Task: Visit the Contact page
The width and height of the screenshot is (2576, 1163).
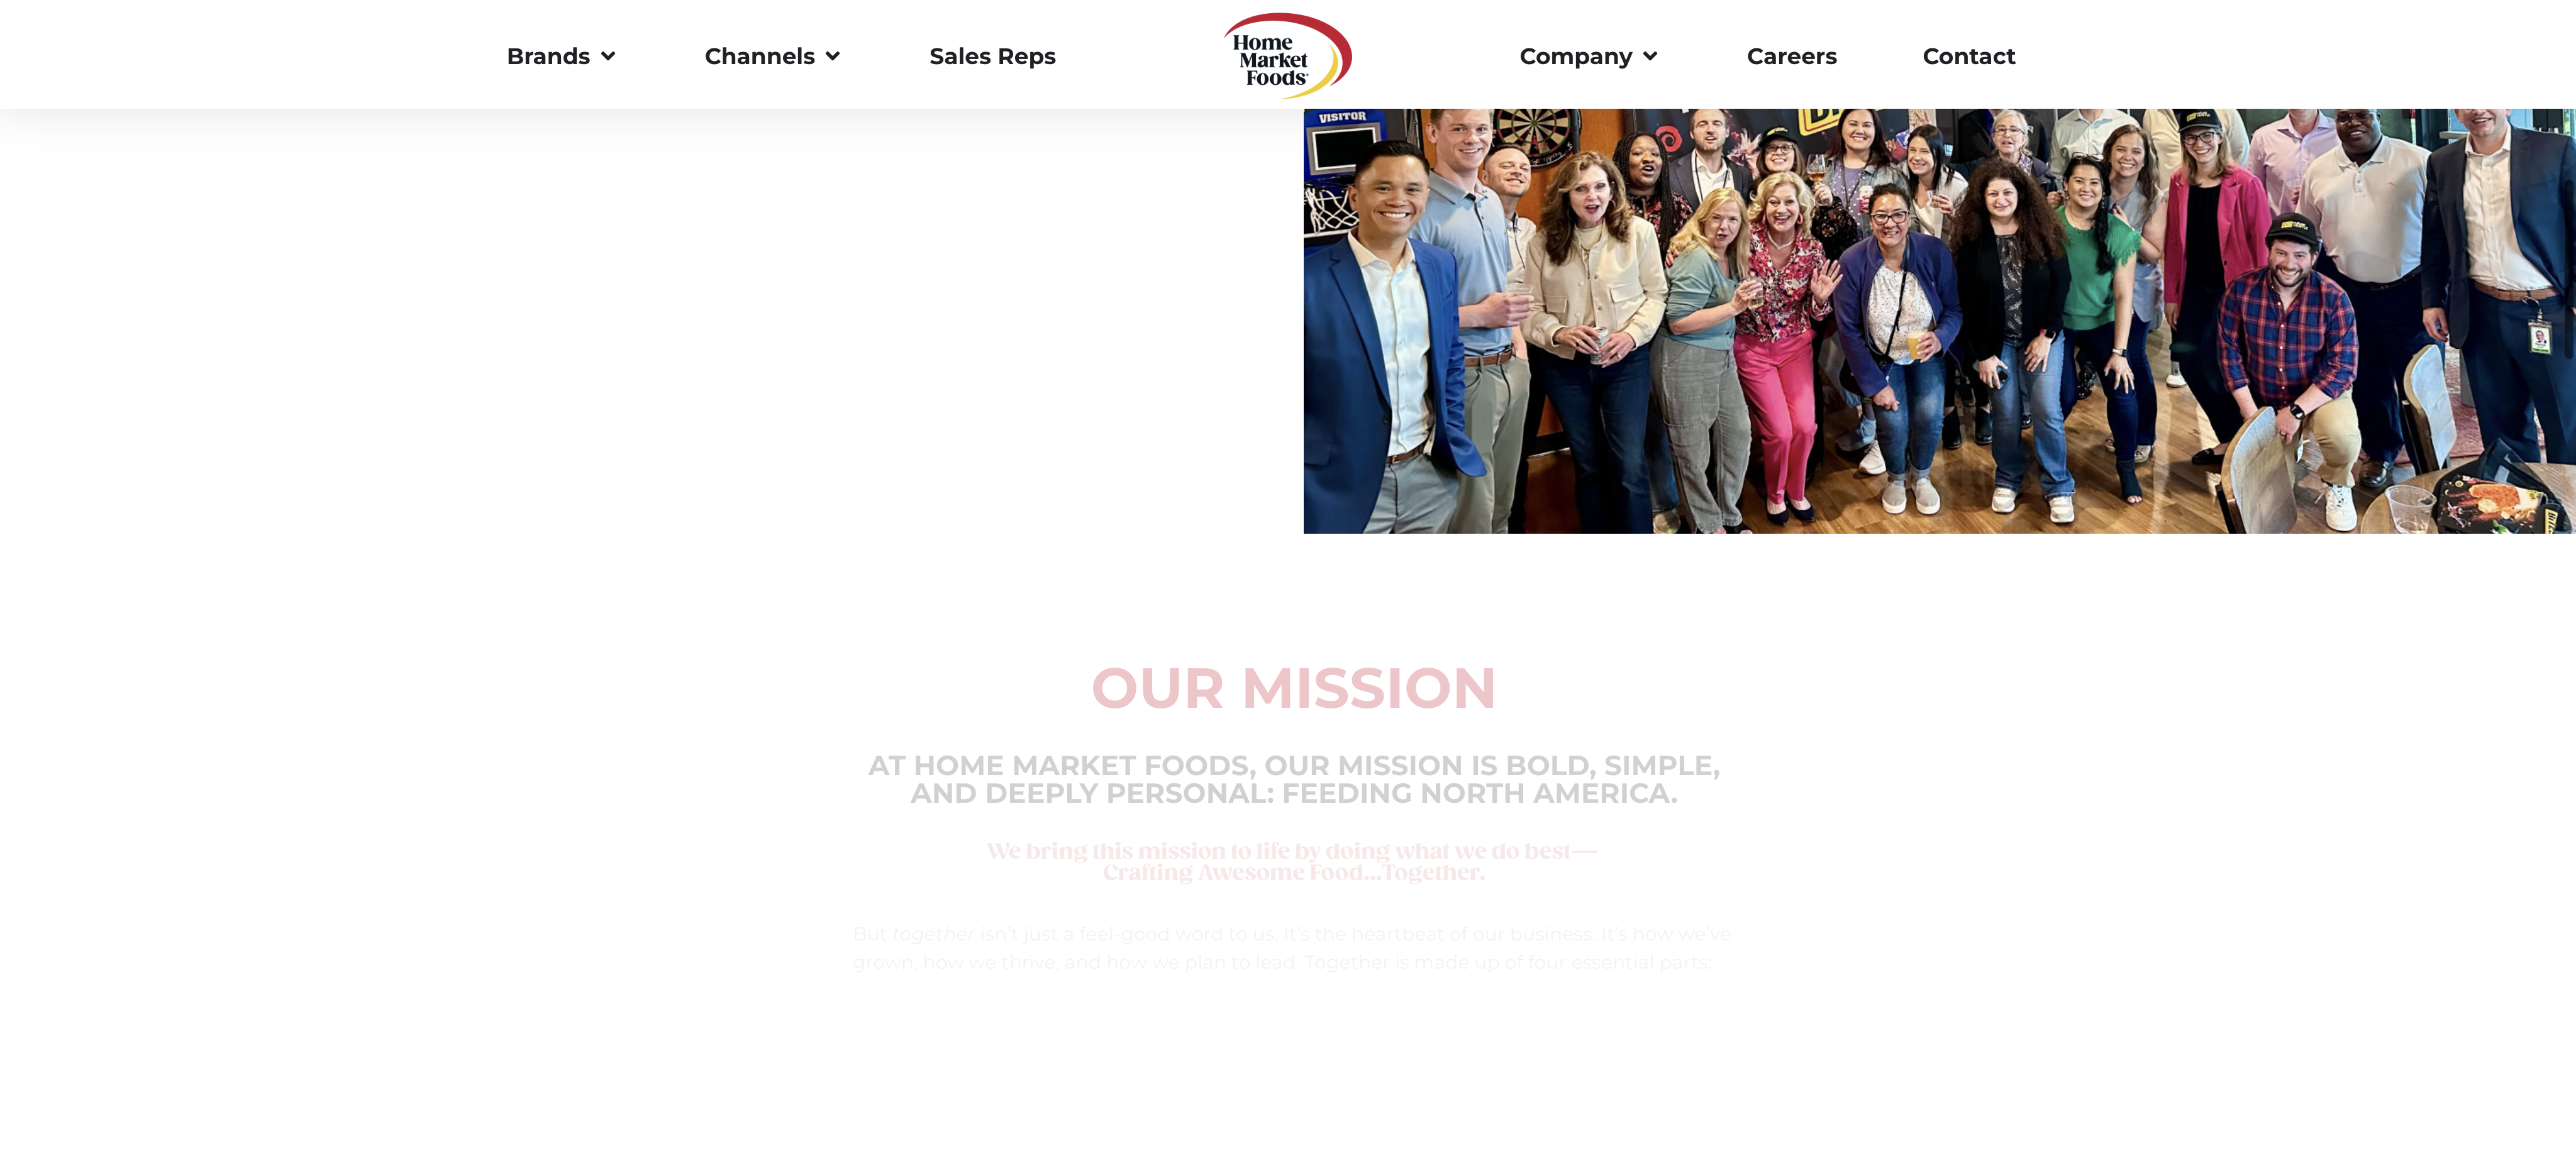Action: (x=1968, y=56)
